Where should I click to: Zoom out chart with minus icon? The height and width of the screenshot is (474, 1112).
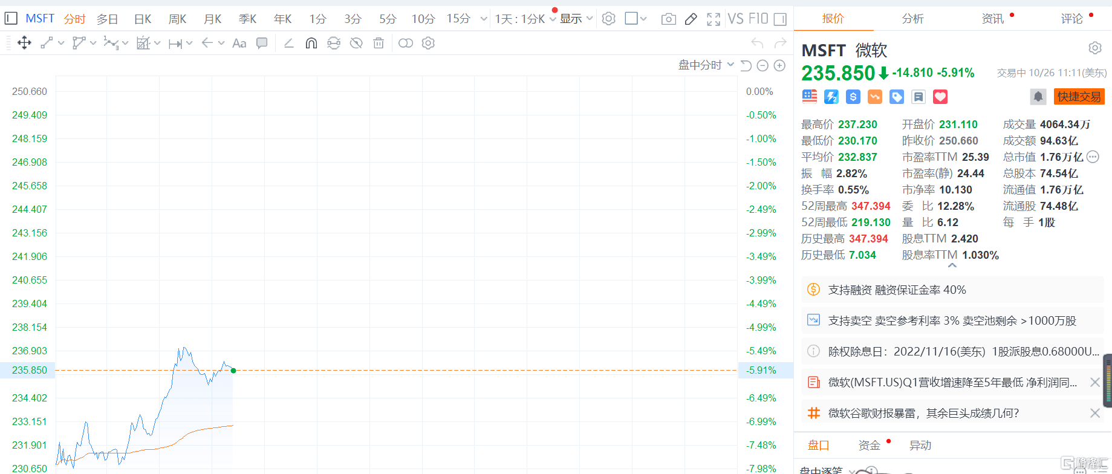click(x=763, y=65)
